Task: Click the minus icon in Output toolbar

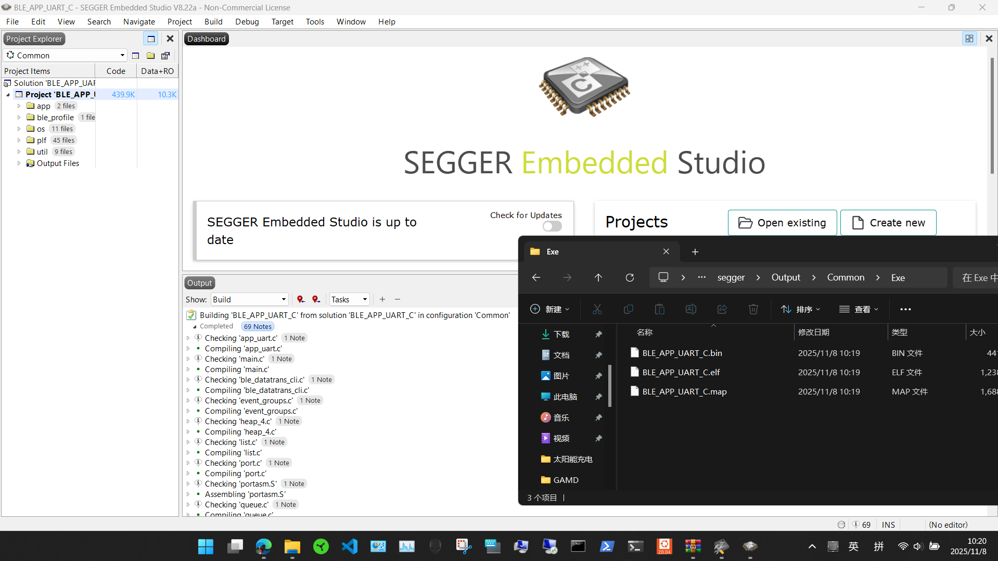Action: tap(398, 299)
